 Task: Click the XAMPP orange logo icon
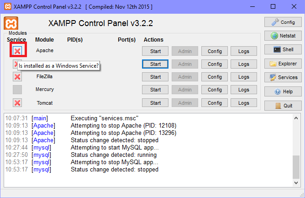(11, 23)
